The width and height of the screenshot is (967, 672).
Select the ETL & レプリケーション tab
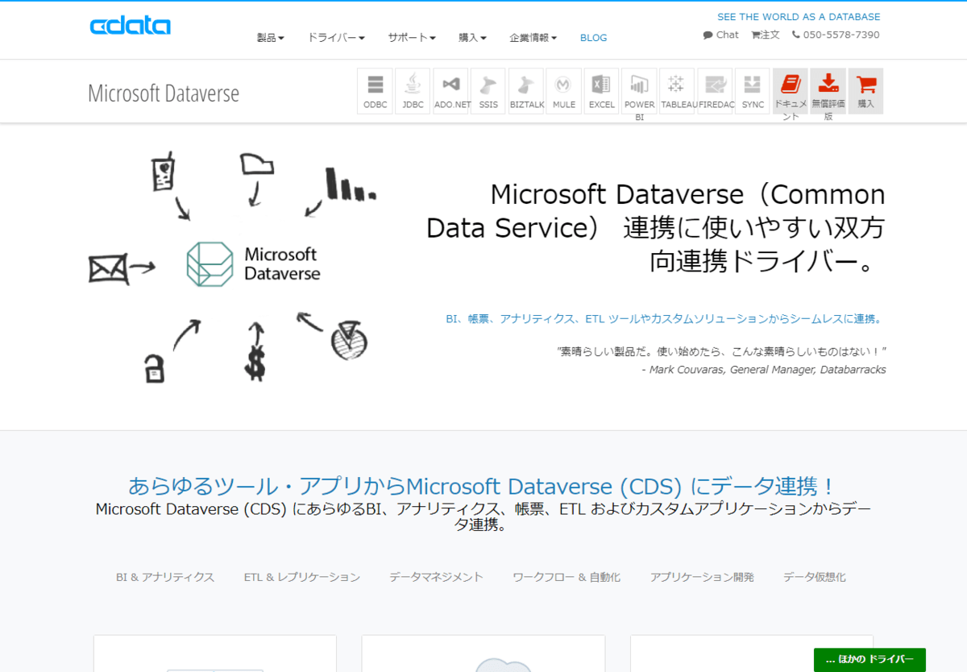(x=302, y=577)
